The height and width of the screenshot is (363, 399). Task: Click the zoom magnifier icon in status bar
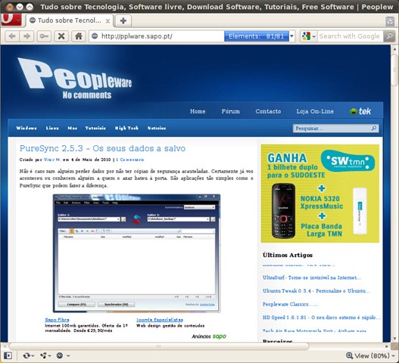350,355
